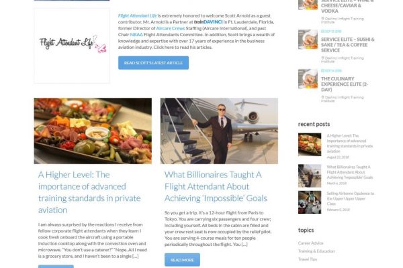Click the Flight Attendant Life logo image
Viewport: 403px width, 268px height.
click(x=72, y=46)
